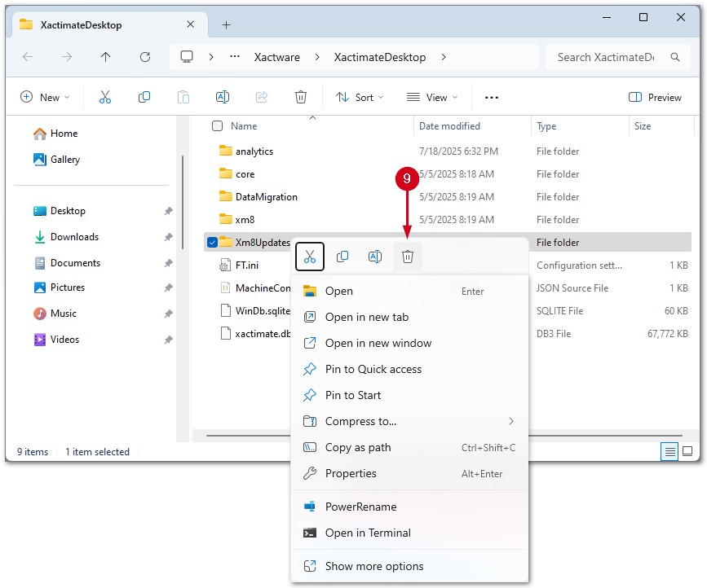707x588 pixels.
Task: Click the Copy icon in the main toolbar
Action: (144, 97)
